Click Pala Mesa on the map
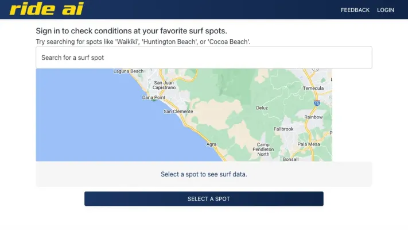 [309, 144]
